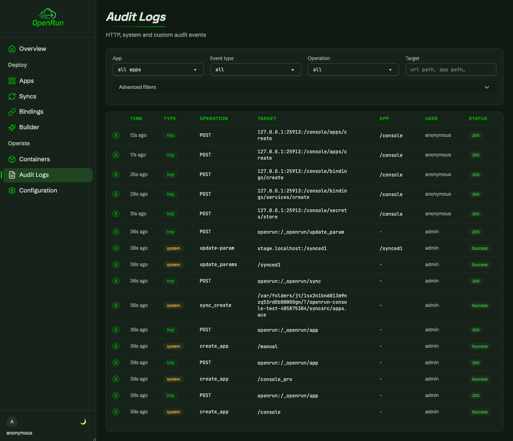Open the Event type dropdown
This screenshot has height=441, width=513.
(x=256, y=70)
